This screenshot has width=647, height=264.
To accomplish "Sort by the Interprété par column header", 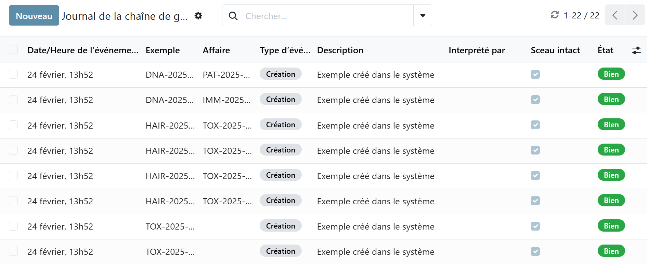I will coord(477,50).
